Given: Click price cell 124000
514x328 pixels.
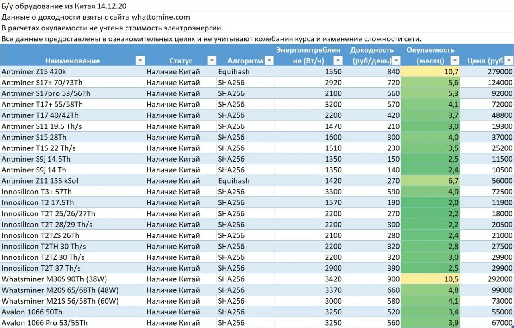Looking at the screenshot, I should pos(487,82).
